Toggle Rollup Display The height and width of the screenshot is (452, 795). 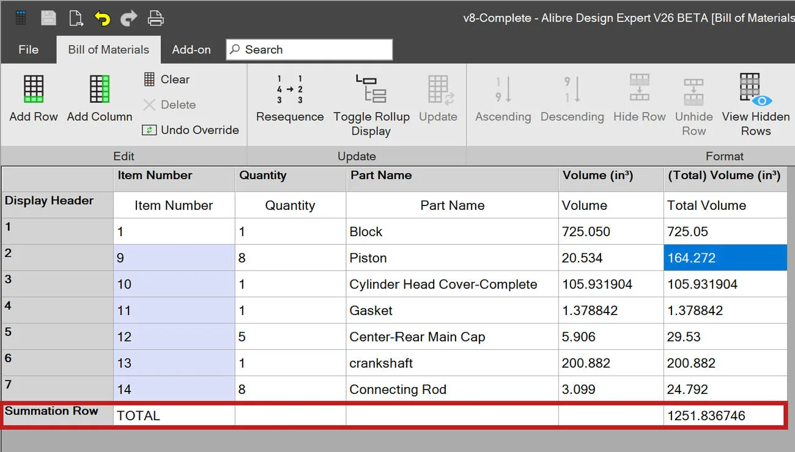point(371,105)
